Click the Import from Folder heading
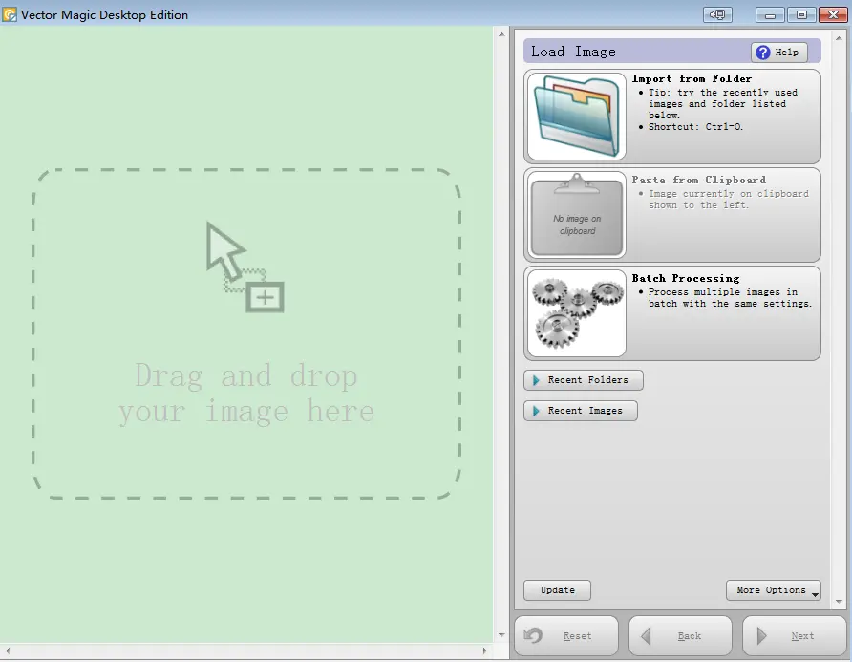Image resolution: width=852 pixels, height=662 pixels. point(692,78)
